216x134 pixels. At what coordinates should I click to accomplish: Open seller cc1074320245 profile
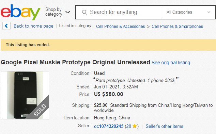pos(109,126)
